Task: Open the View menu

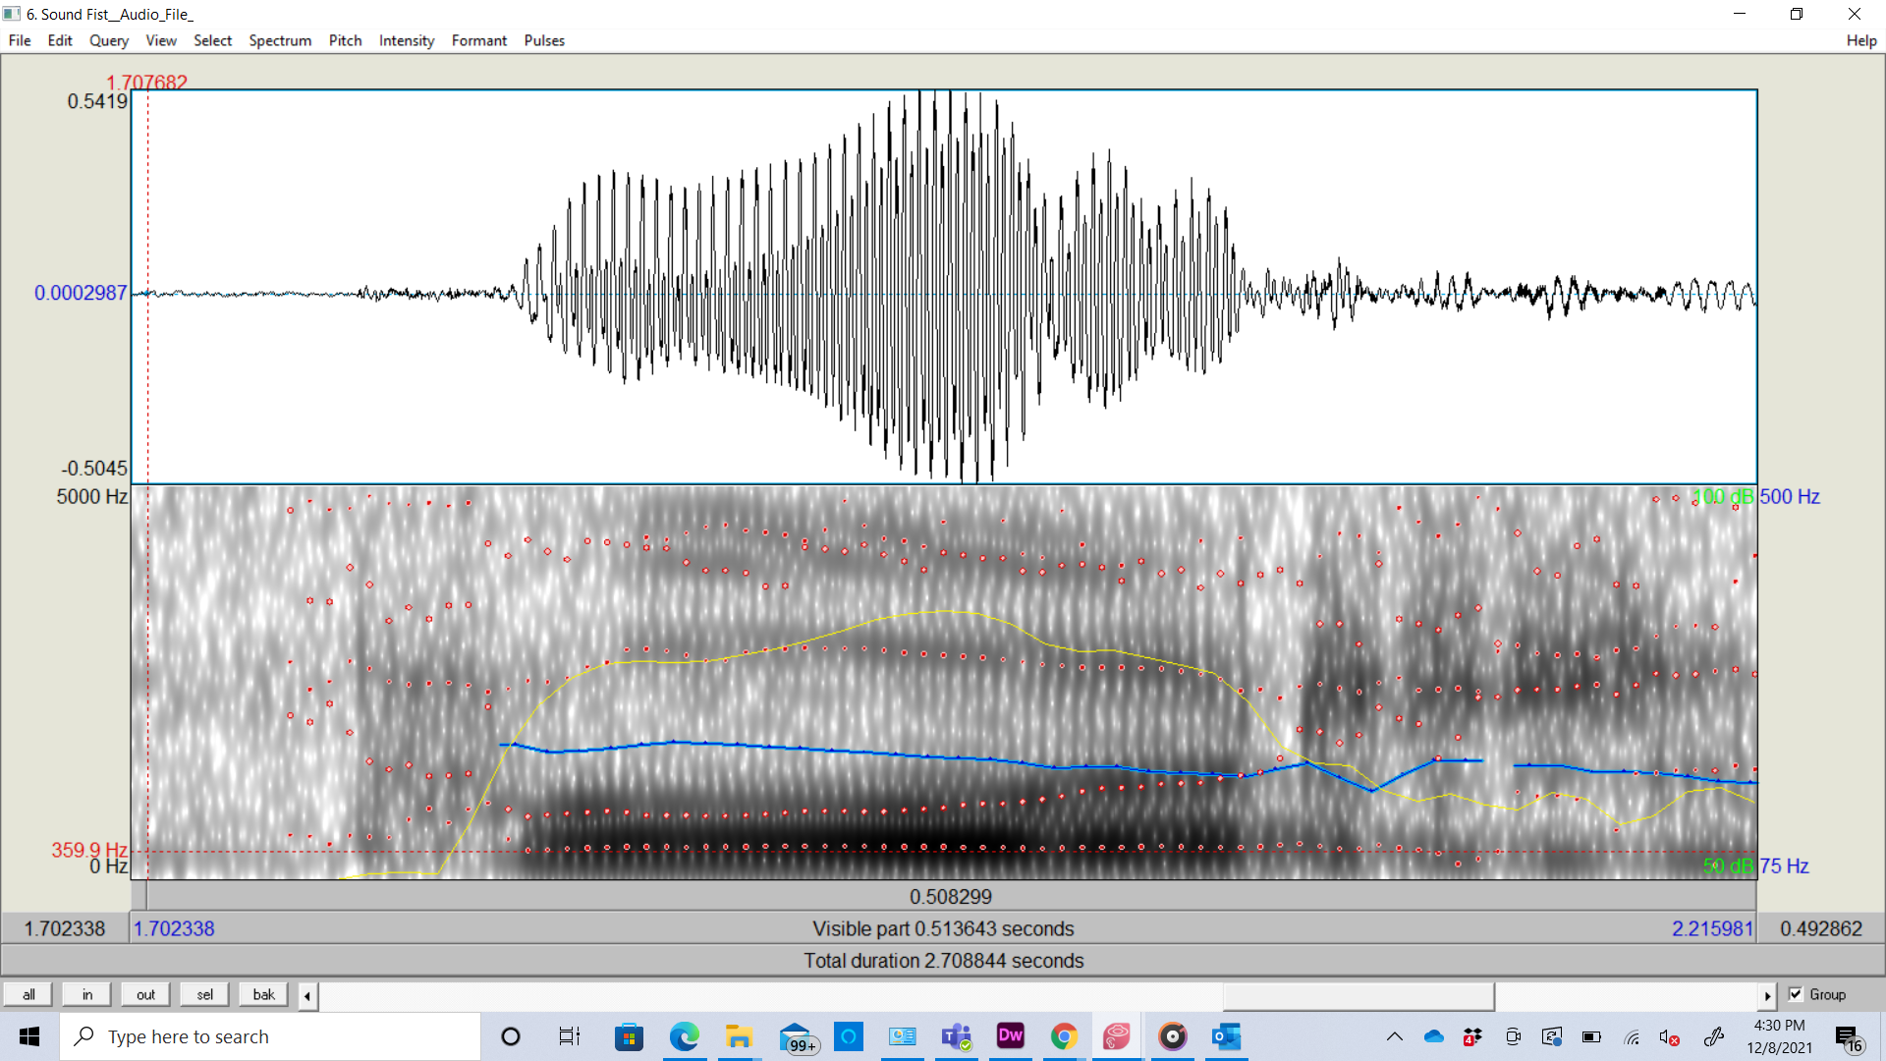Action: coord(161,40)
